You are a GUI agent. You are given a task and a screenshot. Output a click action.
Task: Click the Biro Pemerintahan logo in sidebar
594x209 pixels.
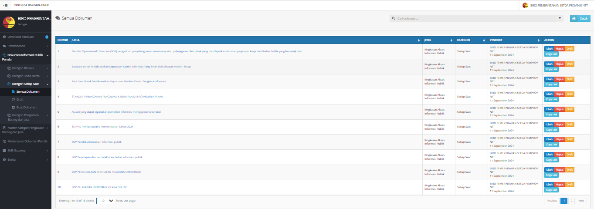[x=9, y=22]
